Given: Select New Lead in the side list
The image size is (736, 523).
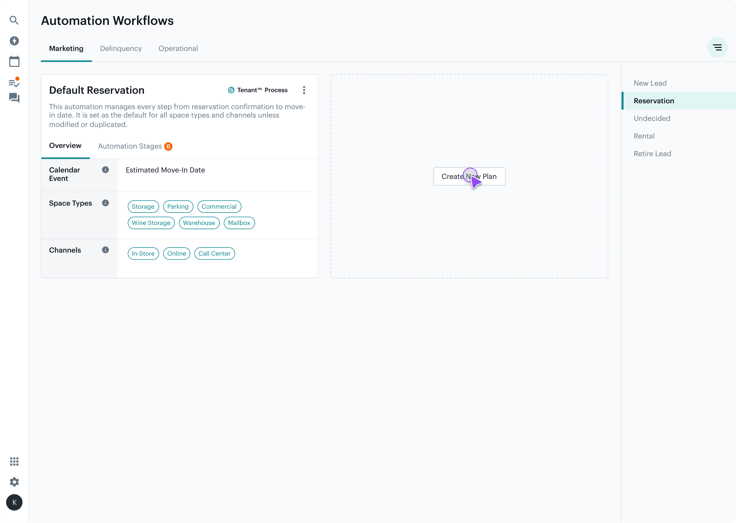Looking at the screenshot, I should coord(650,83).
